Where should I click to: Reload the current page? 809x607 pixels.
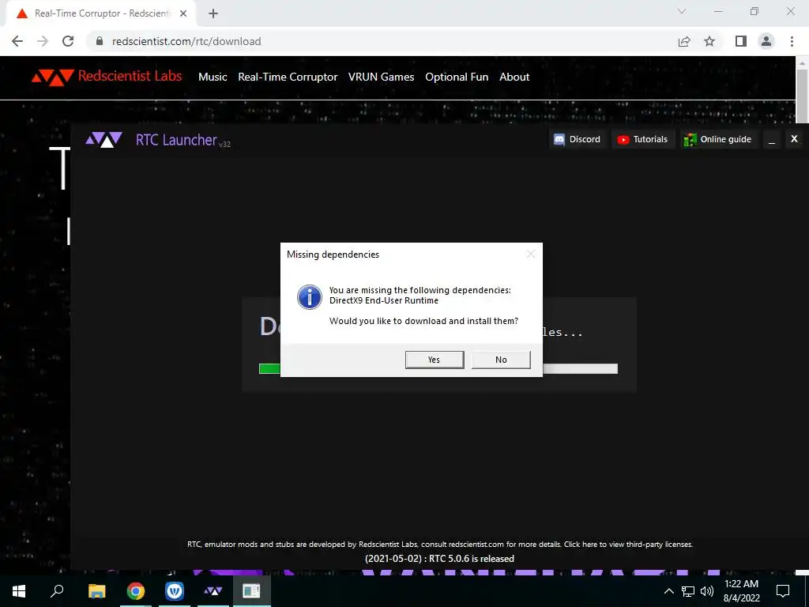[x=68, y=41]
